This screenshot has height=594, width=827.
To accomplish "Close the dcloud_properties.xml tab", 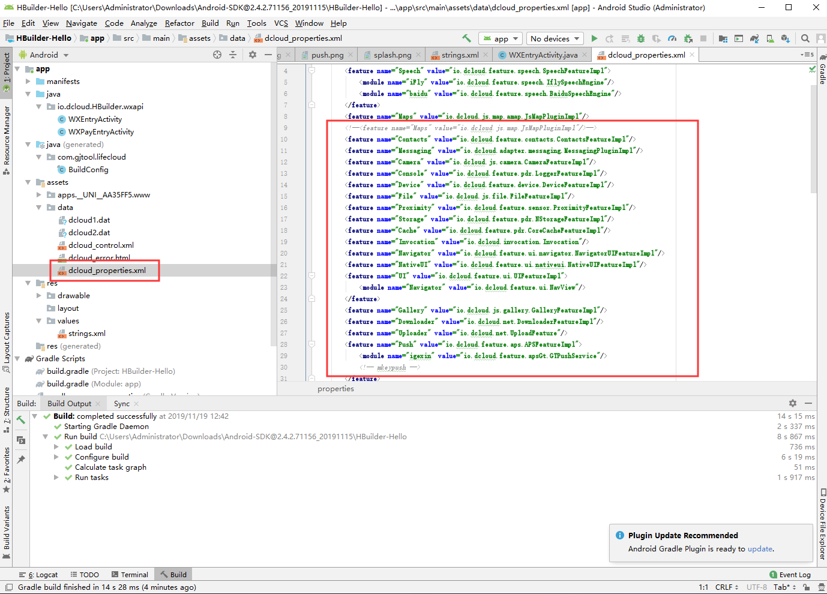I will coord(692,55).
